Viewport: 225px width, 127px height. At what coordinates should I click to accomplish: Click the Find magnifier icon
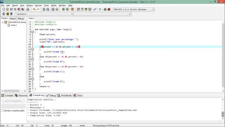(x=44, y=10)
